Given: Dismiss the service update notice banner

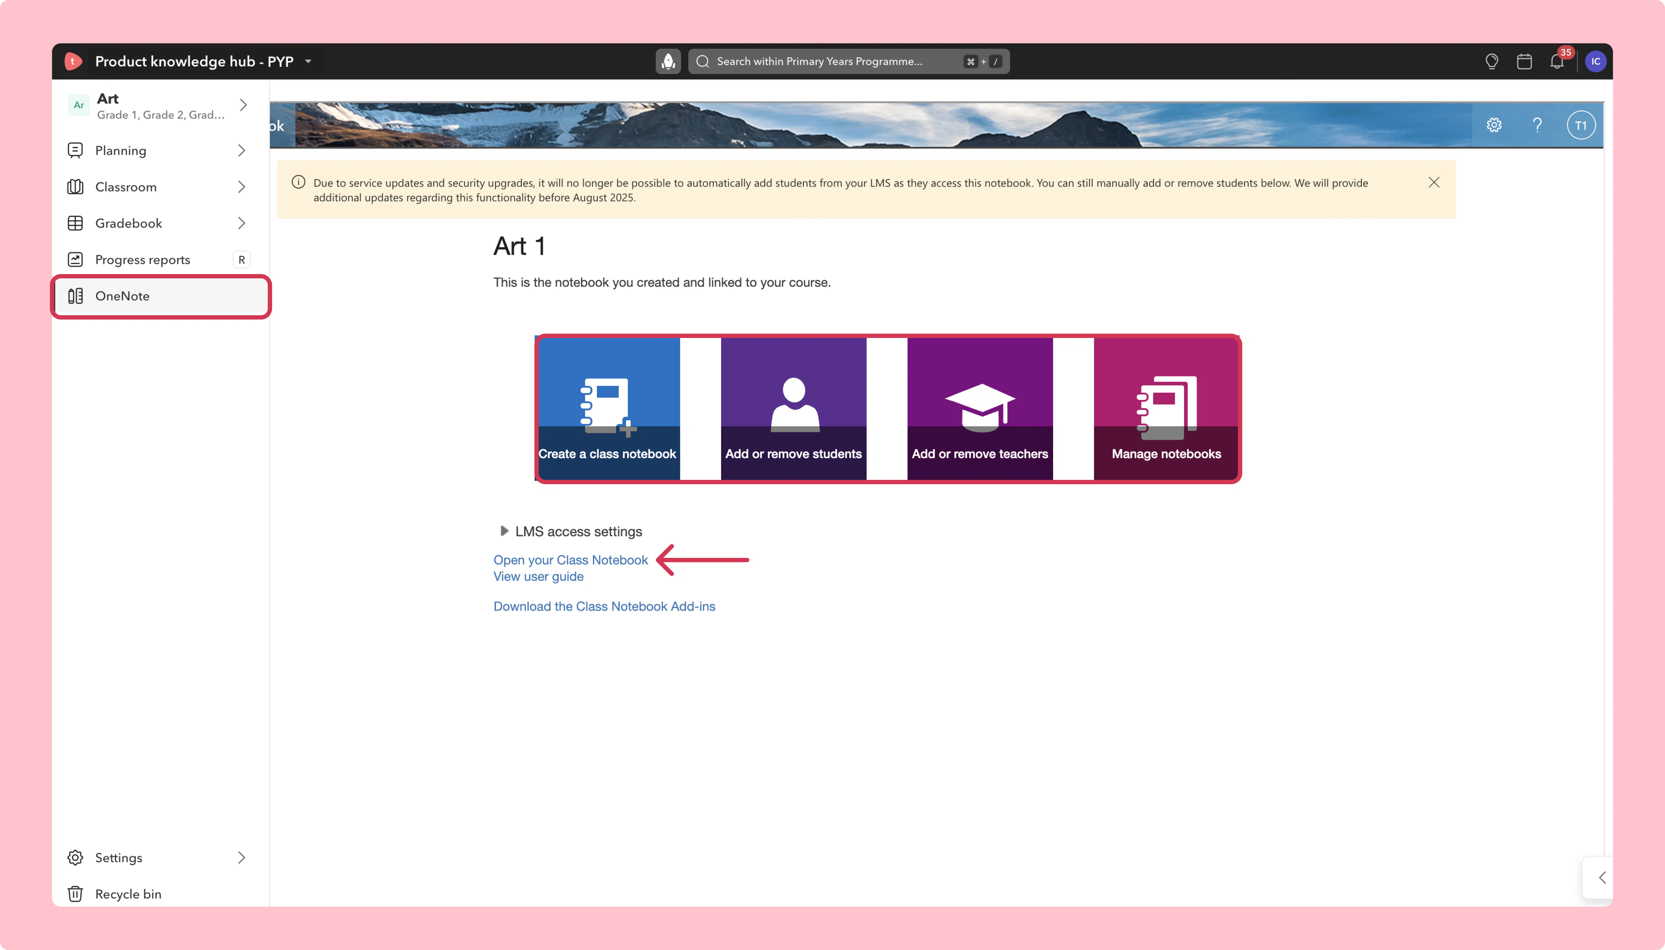Looking at the screenshot, I should point(1434,183).
